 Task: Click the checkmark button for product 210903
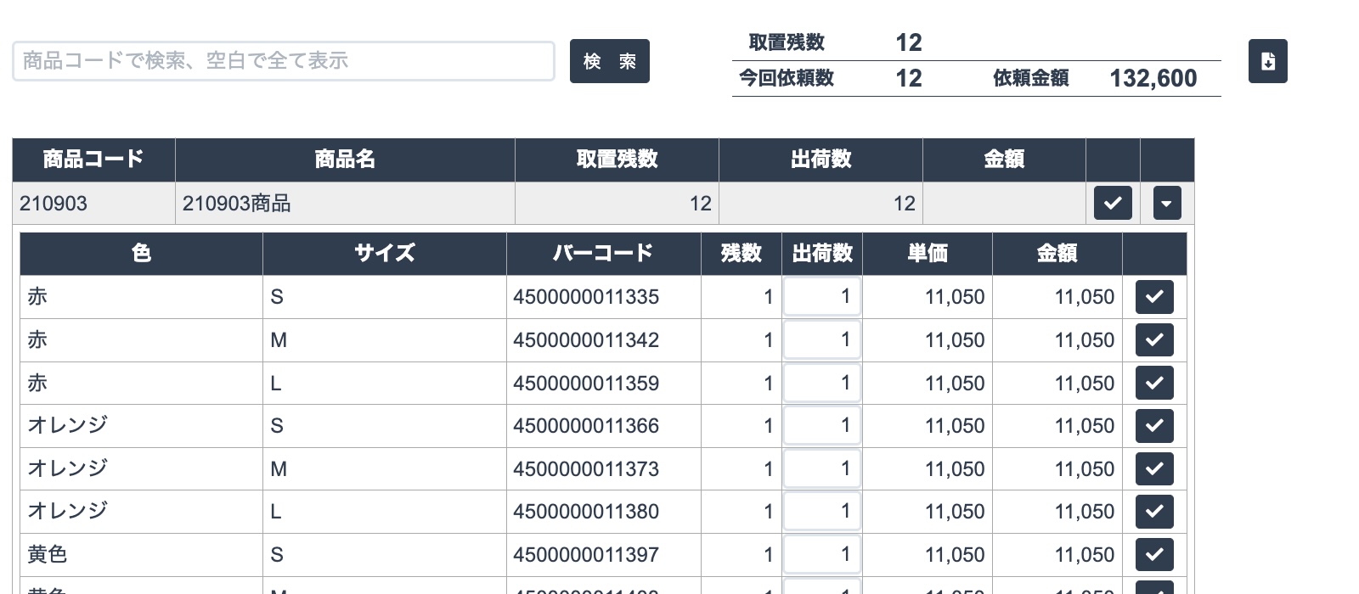pos(1113,204)
